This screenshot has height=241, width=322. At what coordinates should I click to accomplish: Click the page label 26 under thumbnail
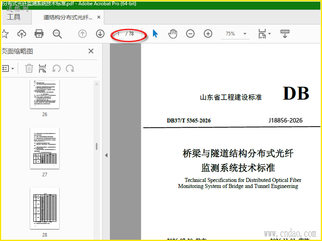[x=45, y=114]
